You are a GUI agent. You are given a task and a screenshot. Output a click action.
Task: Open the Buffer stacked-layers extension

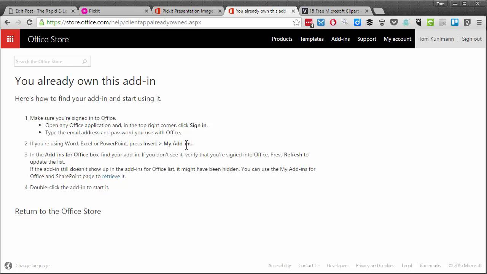(x=369, y=22)
